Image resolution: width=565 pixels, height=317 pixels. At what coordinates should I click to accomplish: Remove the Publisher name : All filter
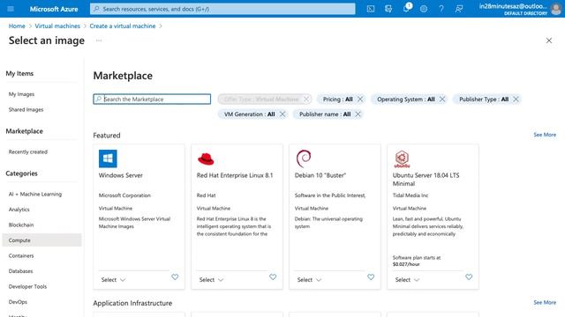(358, 114)
